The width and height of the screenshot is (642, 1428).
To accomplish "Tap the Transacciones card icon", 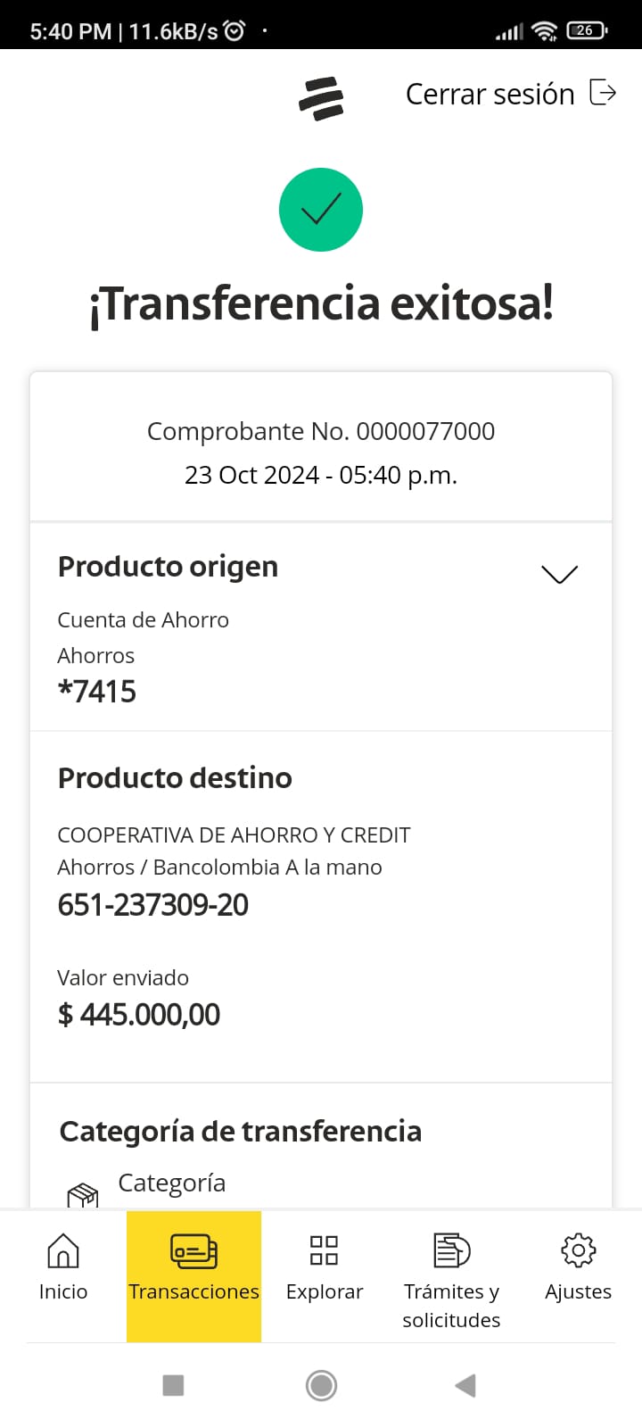I will tap(193, 1250).
